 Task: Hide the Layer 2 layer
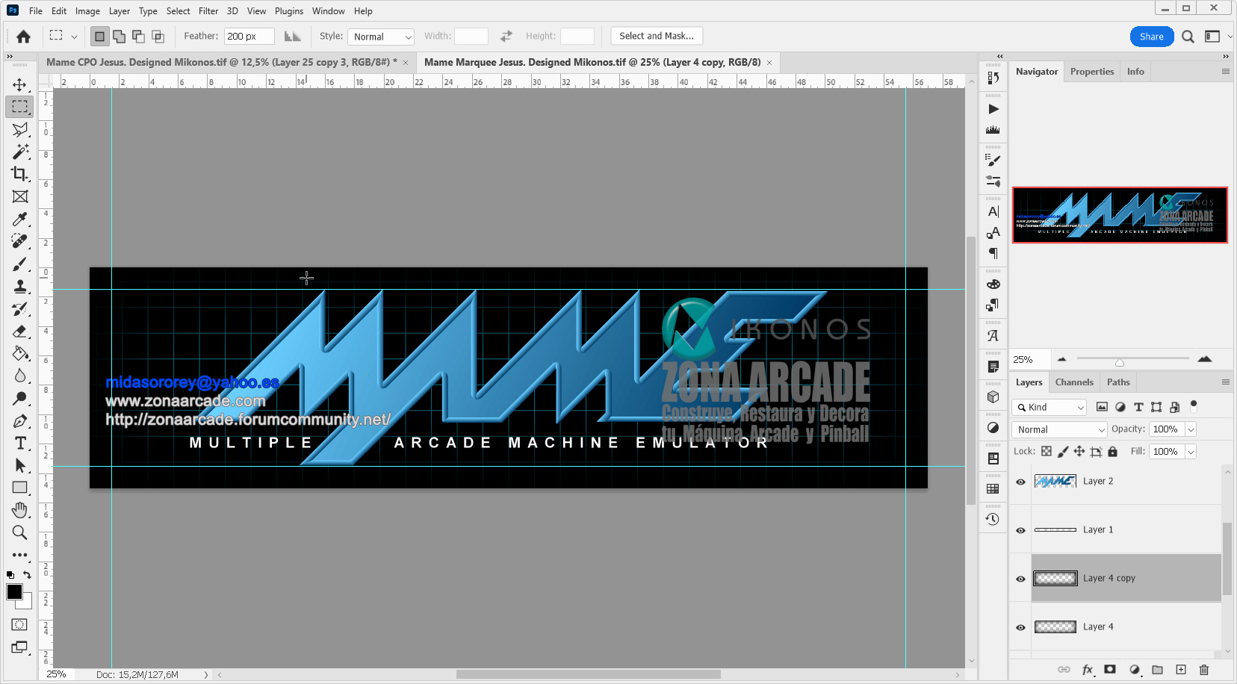[x=1020, y=481]
